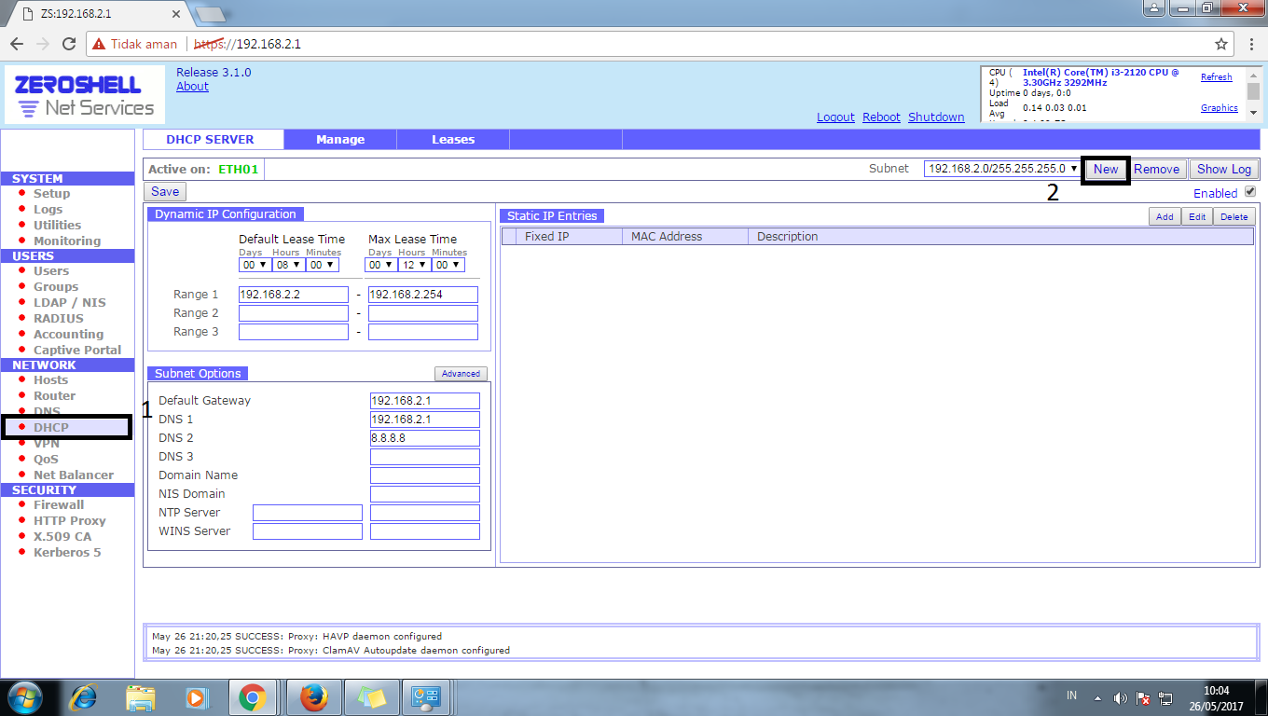Uncheck the Enabled checkbox
The width and height of the screenshot is (1268, 716).
[x=1250, y=192]
